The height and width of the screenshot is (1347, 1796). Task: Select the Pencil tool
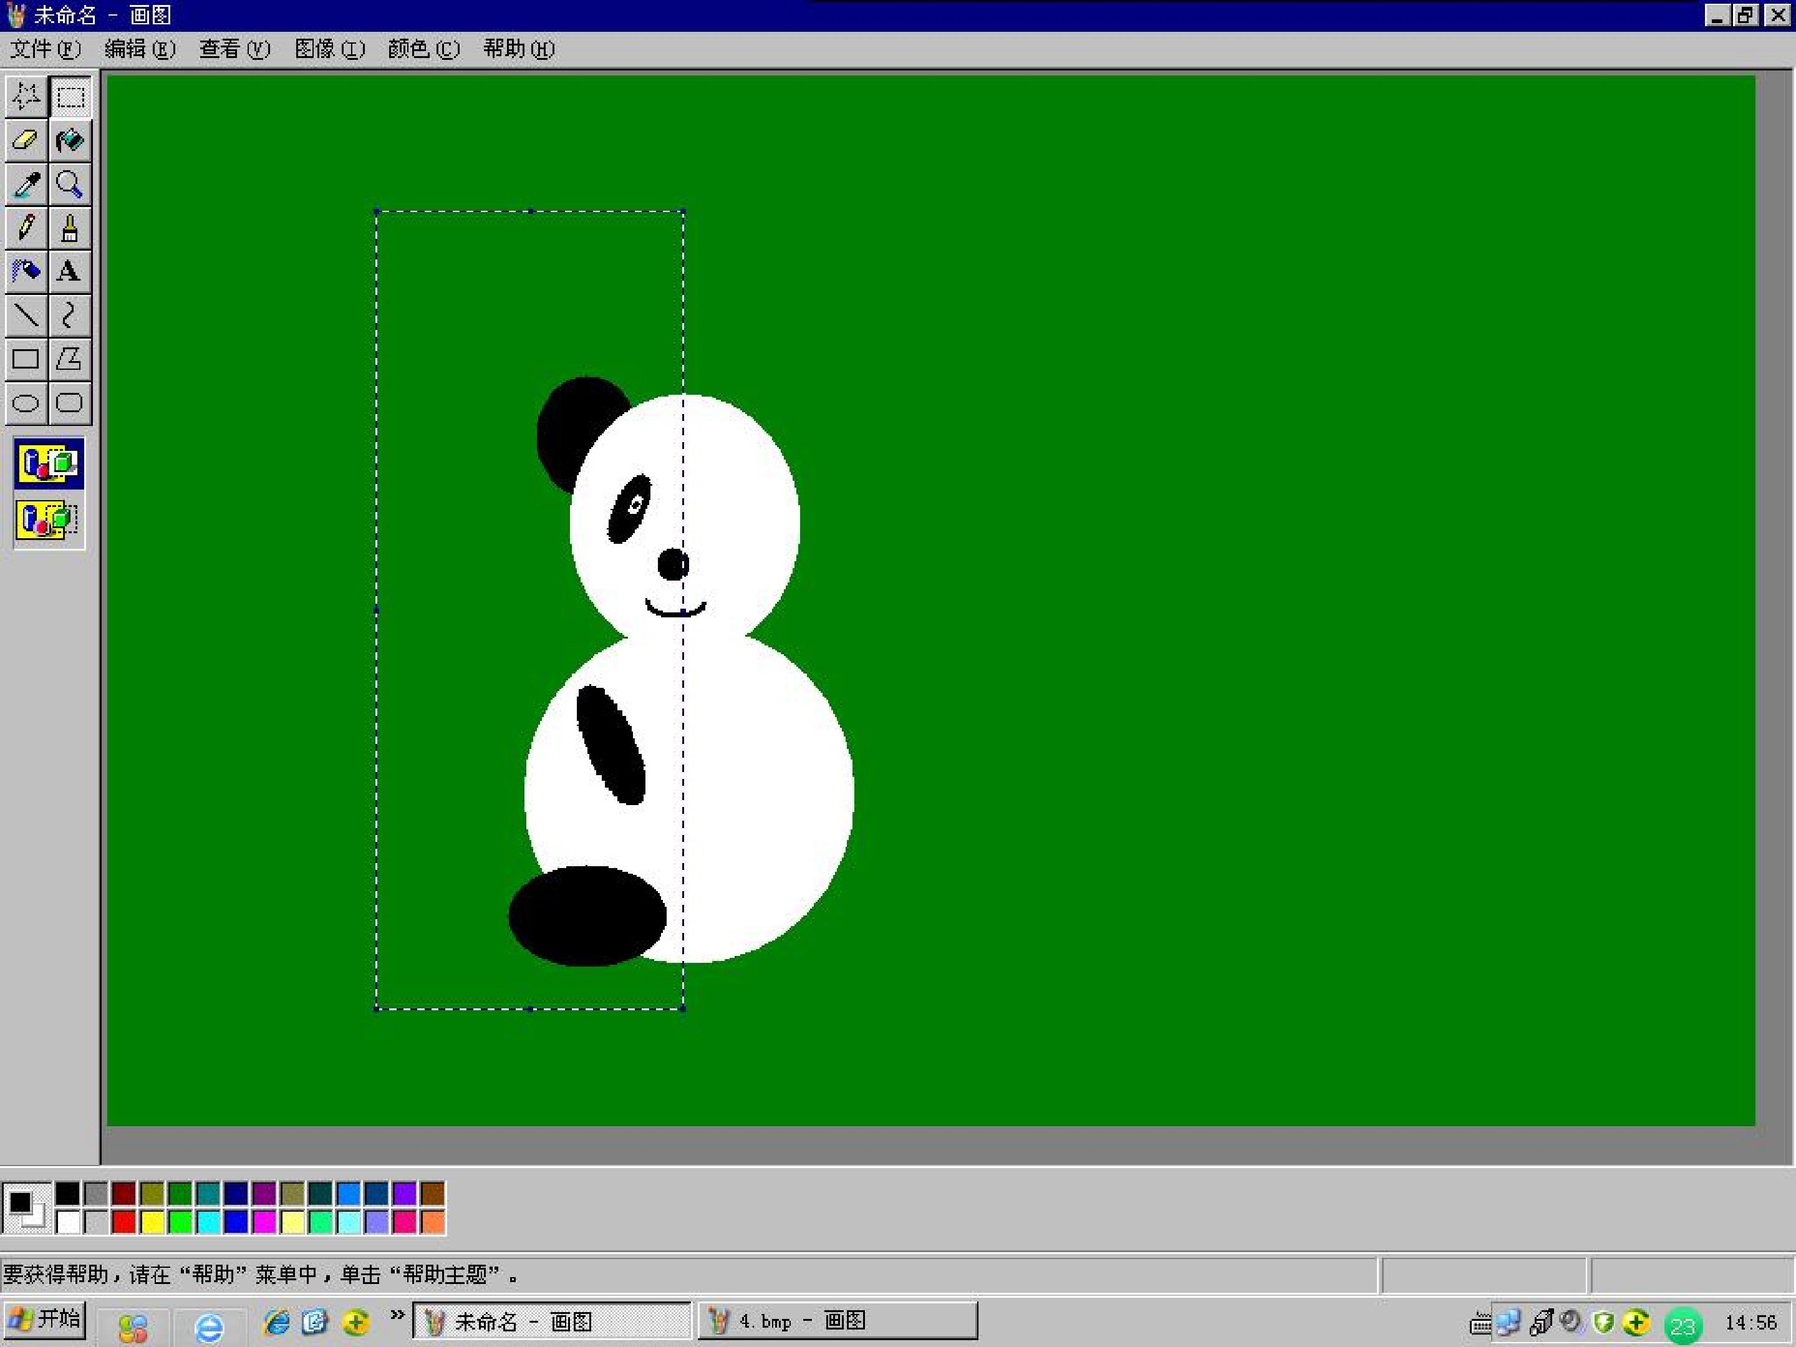pyautogui.click(x=26, y=228)
